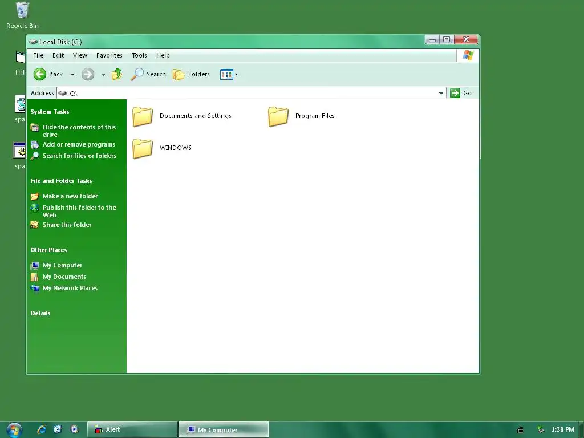This screenshot has width=584, height=438.
Task: Expand the Back history dropdown arrow
Action: click(72, 75)
